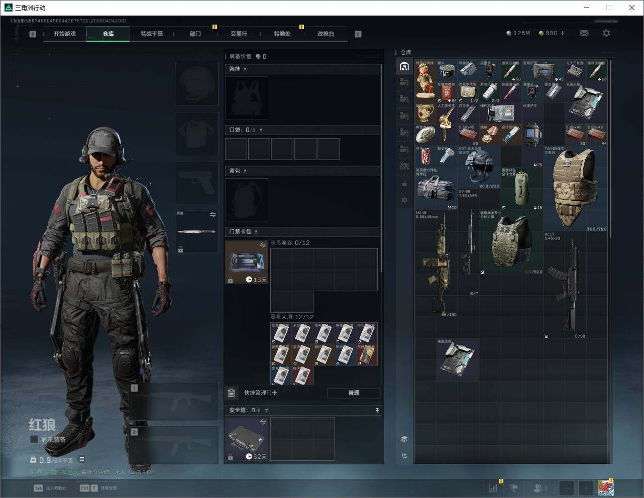Show help for 门禁卡包 section
The height and width of the screenshot is (498, 644).
coord(256,232)
